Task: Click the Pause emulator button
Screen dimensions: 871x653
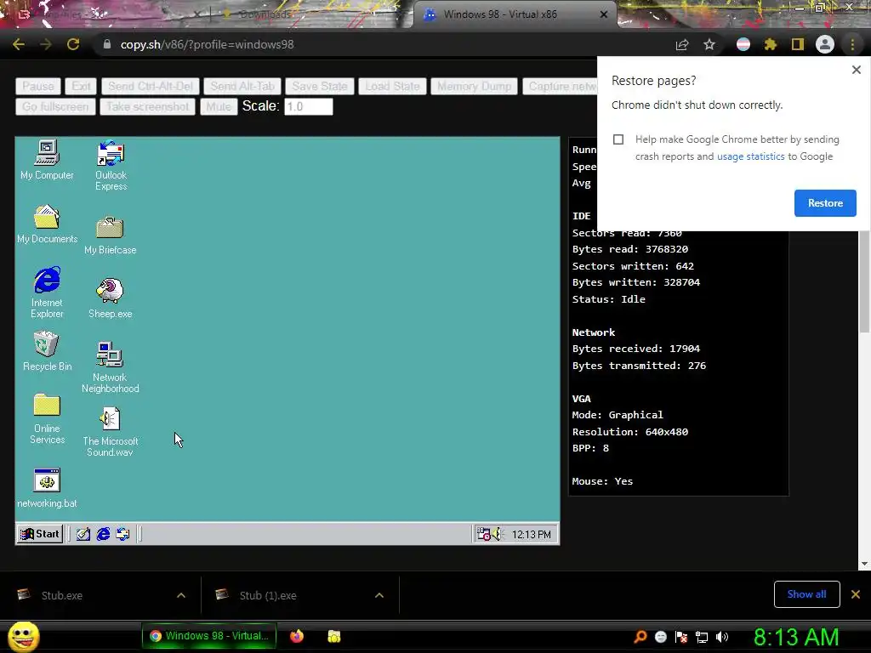Action: (x=37, y=86)
